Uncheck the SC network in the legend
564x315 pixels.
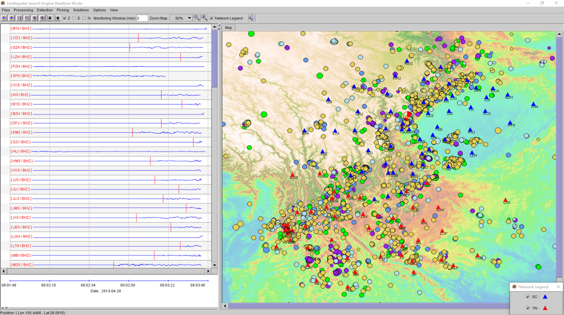(x=528, y=297)
